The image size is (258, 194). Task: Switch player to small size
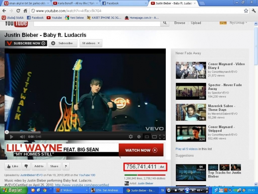point(147,137)
